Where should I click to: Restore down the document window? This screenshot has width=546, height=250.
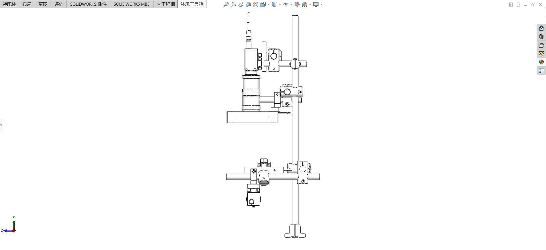[533, 5]
